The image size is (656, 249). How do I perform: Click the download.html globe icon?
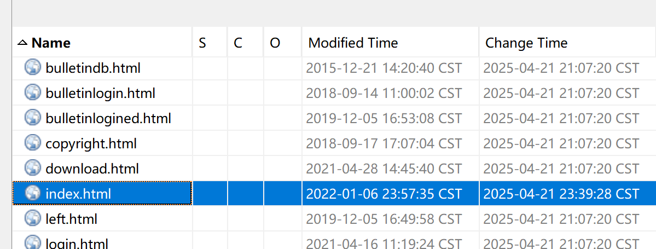33,169
